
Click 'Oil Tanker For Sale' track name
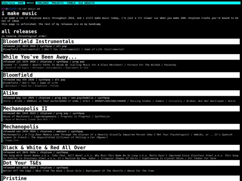202,158
